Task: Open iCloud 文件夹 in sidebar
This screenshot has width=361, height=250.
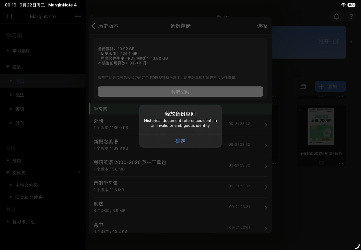Action: pos(29,197)
